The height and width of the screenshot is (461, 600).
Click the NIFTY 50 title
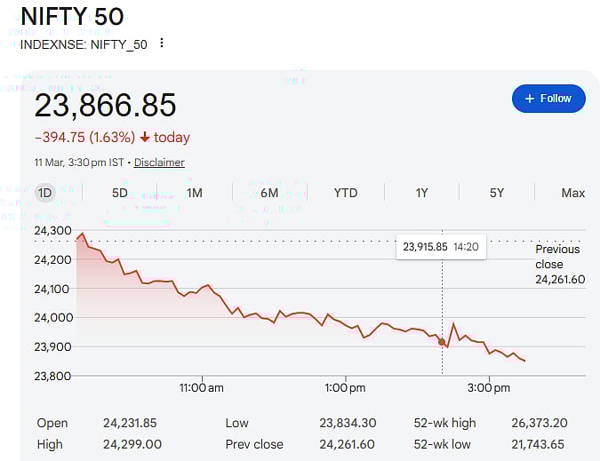(72, 16)
